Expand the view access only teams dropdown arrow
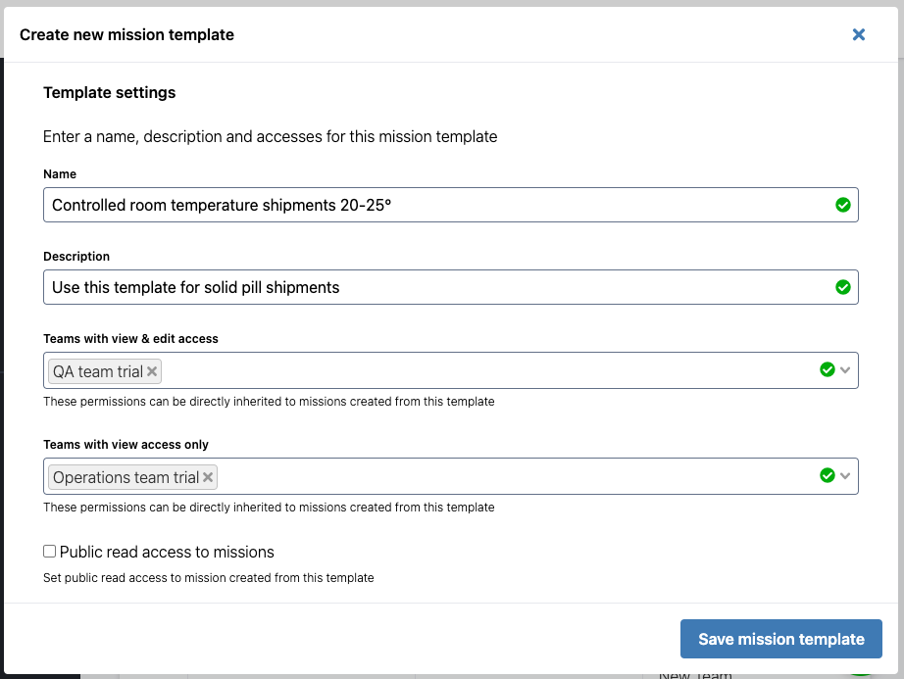This screenshot has height=679, width=904. tap(846, 476)
